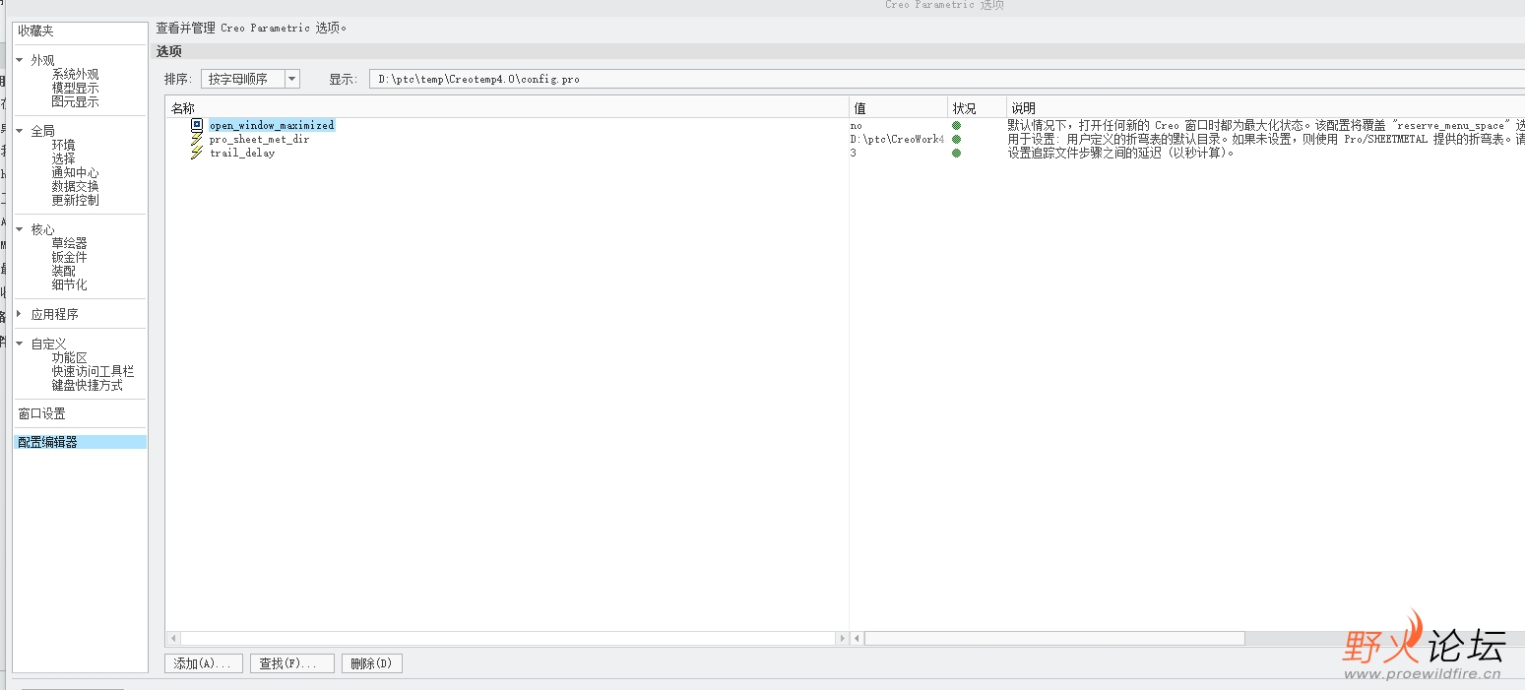Select 模型显示 in sidebar
The width and height of the screenshot is (1525, 690).
[75, 88]
